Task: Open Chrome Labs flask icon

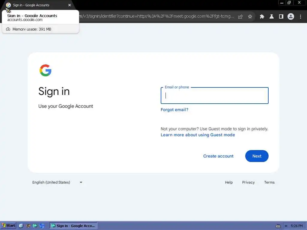Action: tap(271, 17)
